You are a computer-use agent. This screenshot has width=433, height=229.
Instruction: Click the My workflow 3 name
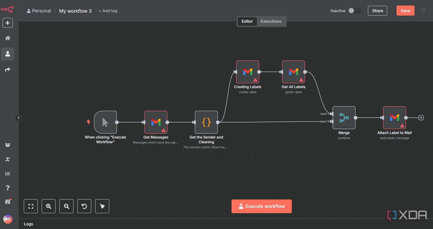tap(75, 11)
